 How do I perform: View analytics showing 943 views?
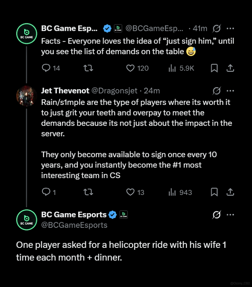click(x=180, y=192)
